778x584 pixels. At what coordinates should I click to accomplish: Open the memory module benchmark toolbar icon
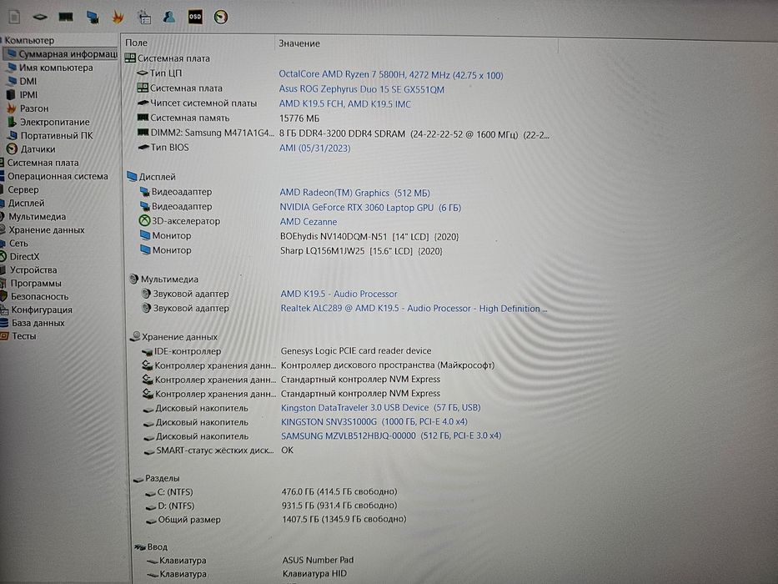pyautogui.click(x=66, y=18)
